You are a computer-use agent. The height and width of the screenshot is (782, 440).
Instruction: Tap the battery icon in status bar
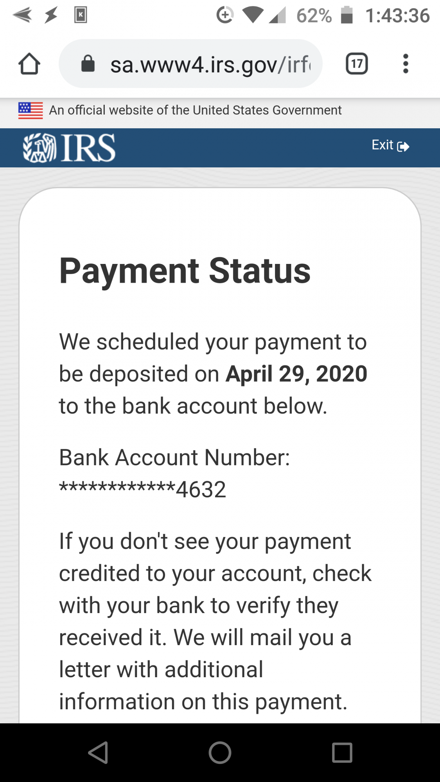[347, 15]
